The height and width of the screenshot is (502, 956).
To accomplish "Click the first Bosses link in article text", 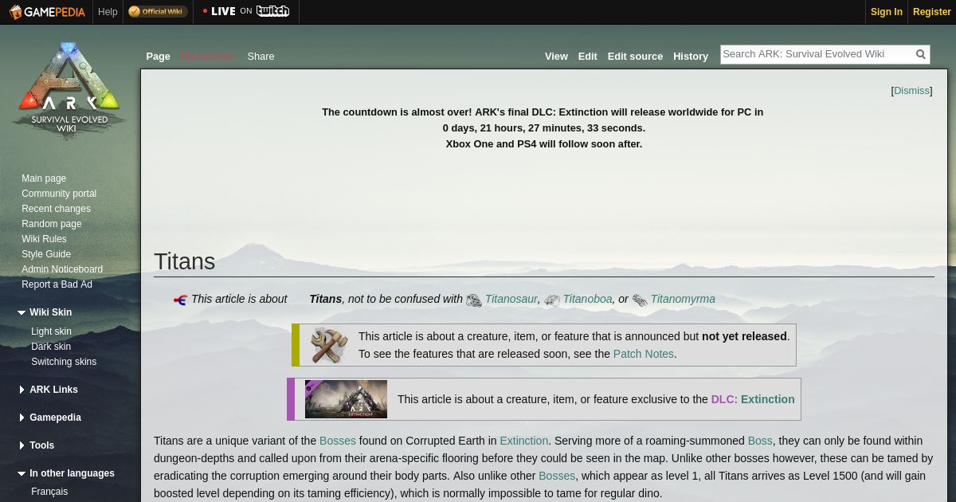I will coord(338,441).
